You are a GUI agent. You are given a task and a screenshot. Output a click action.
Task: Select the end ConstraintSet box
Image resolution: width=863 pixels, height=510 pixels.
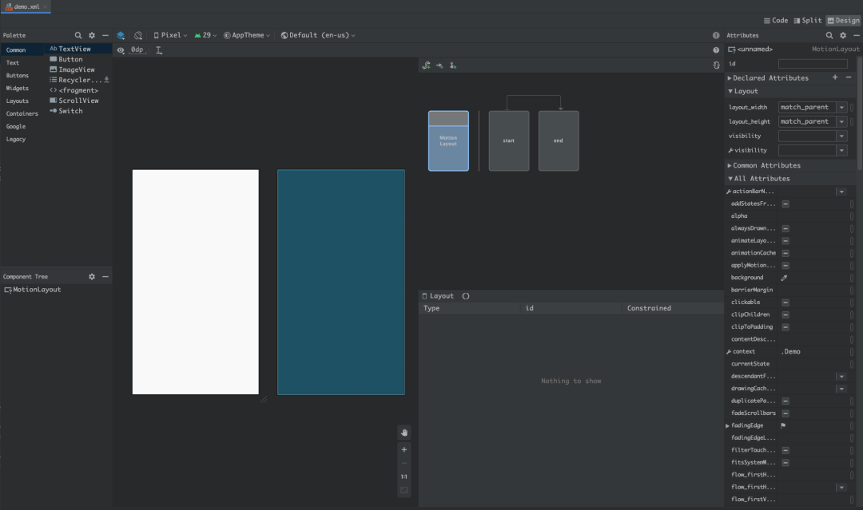point(558,140)
